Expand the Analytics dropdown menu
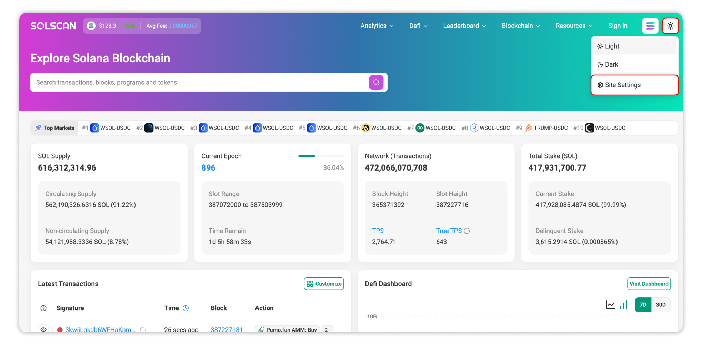The width and height of the screenshot is (702, 346). (x=377, y=26)
